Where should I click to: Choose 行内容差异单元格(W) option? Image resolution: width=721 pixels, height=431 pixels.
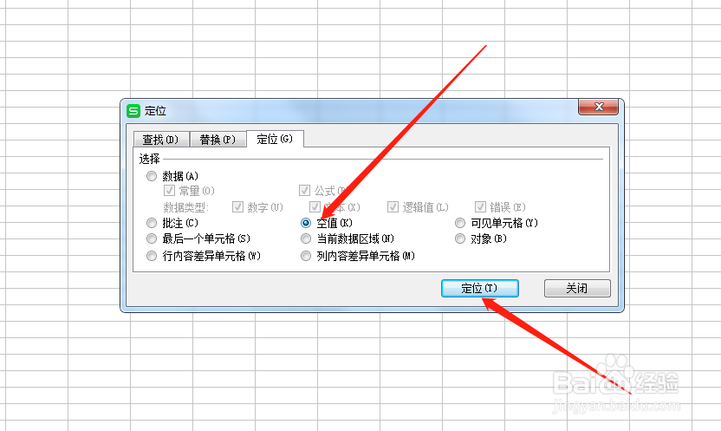tap(152, 256)
